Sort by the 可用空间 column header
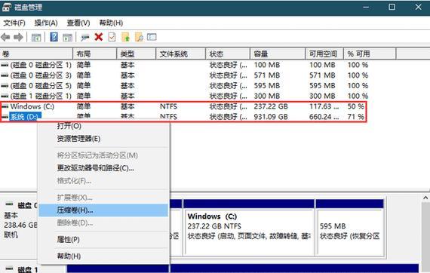Viewport: 430px width, 273px height. tap(324, 54)
